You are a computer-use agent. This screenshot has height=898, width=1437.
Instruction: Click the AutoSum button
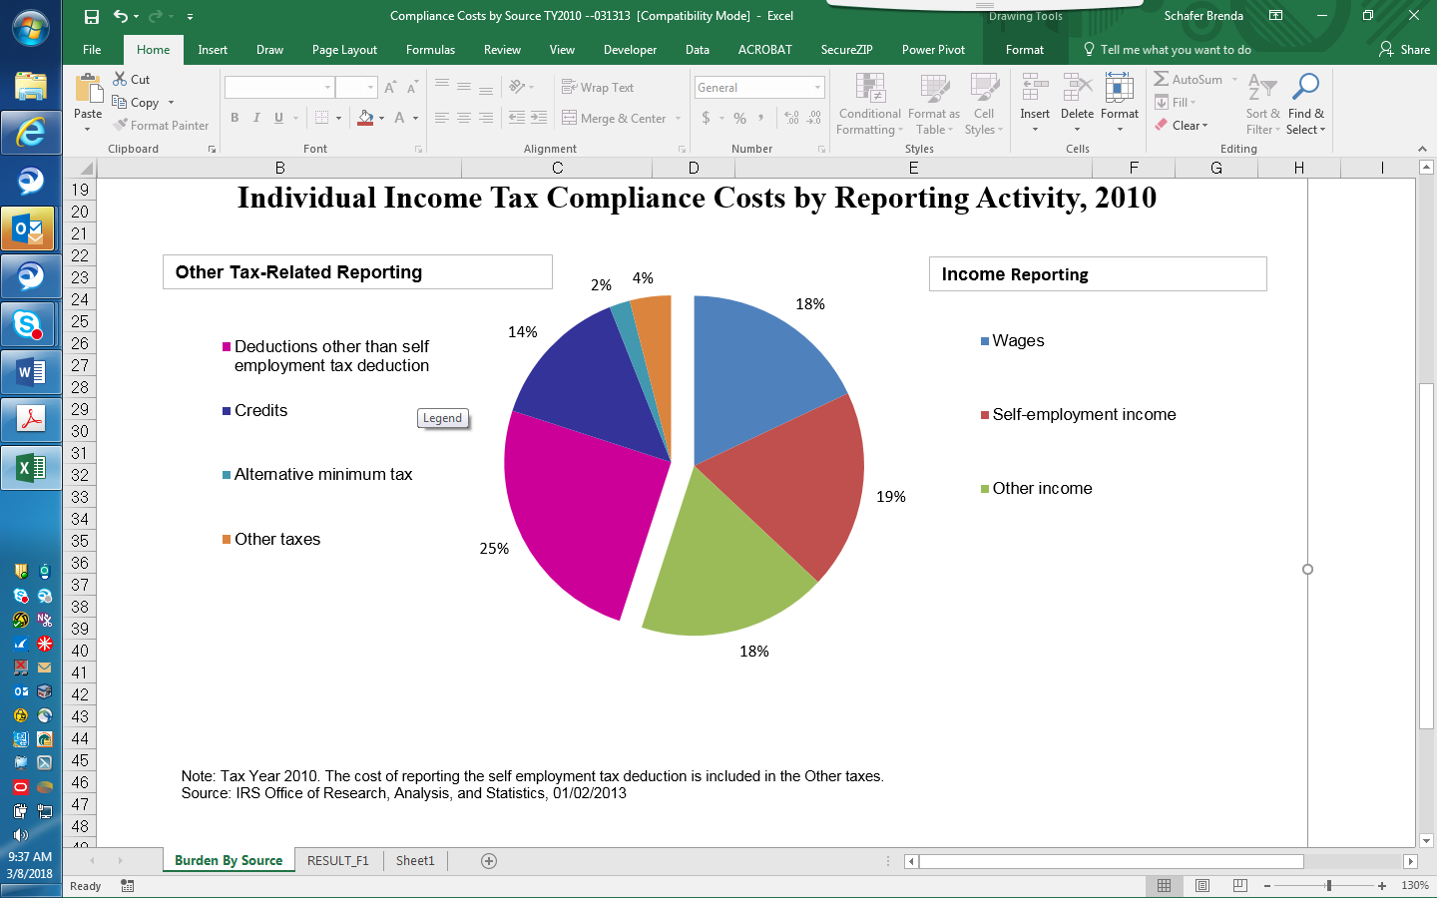[1188, 80]
